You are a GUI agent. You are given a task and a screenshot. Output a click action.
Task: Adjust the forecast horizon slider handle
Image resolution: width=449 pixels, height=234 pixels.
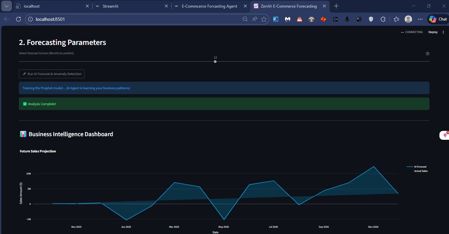tap(215, 61)
